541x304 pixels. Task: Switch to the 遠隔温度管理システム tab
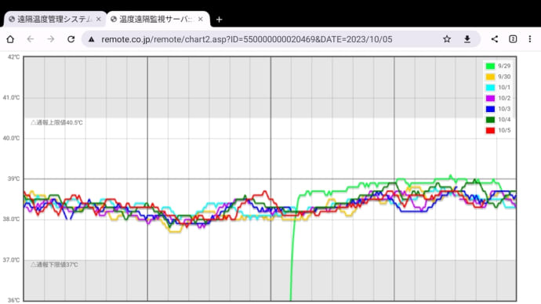pos(54,20)
